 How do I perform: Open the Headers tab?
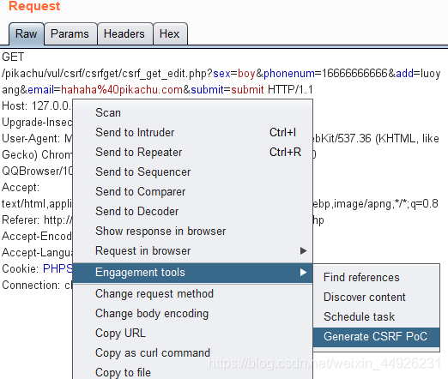pos(124,33)
